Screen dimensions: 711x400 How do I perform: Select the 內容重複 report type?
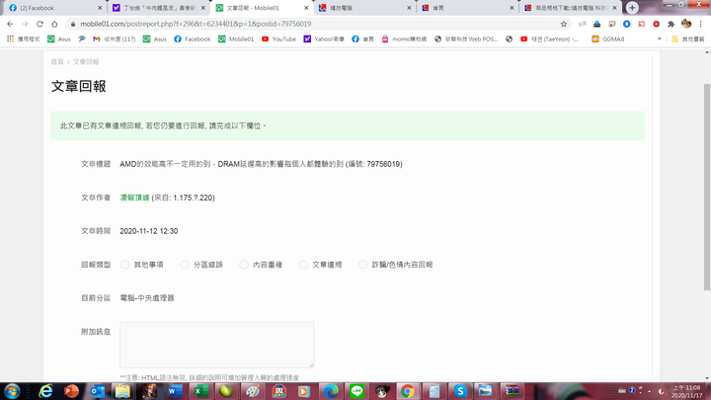point(244,265)
